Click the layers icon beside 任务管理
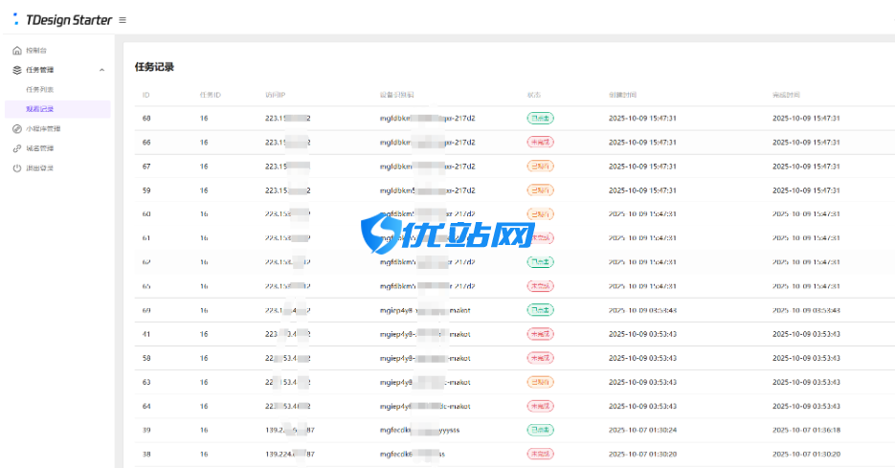The image size is (895, 468). tap(17, 70)
